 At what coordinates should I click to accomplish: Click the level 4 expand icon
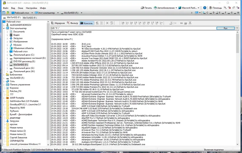pos(140,23)
